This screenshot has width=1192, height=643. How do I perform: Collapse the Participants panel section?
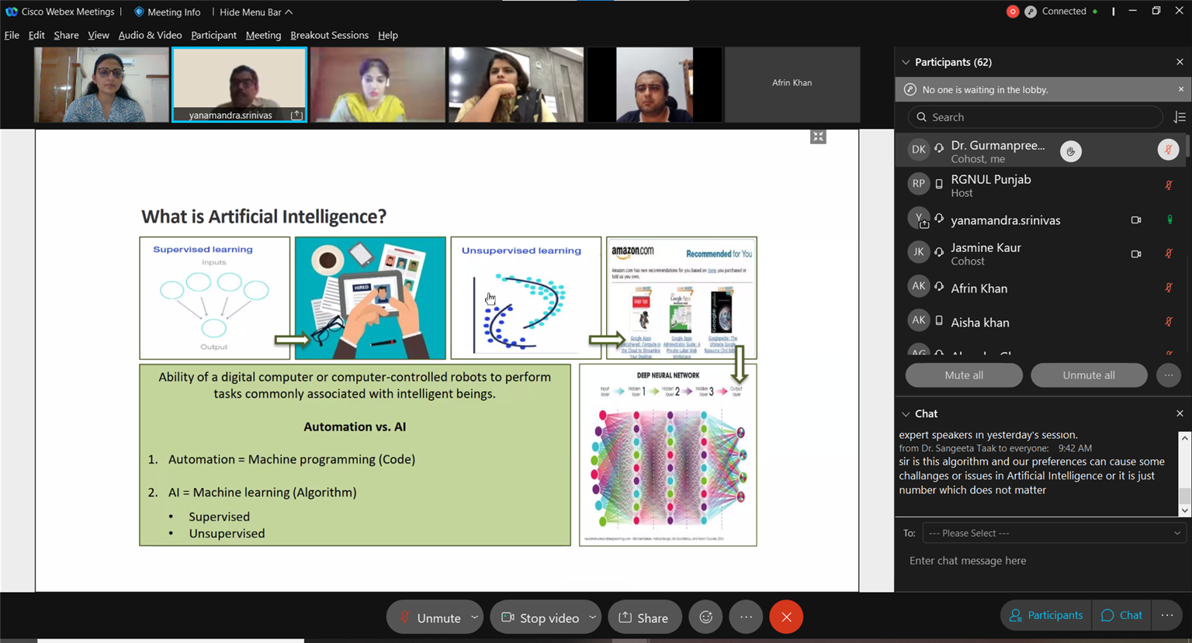pyautogui.click(x=906, y=62)
